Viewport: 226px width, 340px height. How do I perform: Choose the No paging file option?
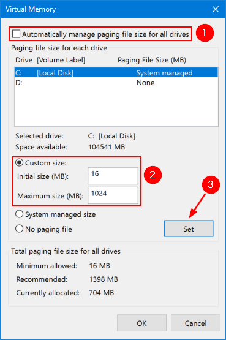tap(19, 229)
